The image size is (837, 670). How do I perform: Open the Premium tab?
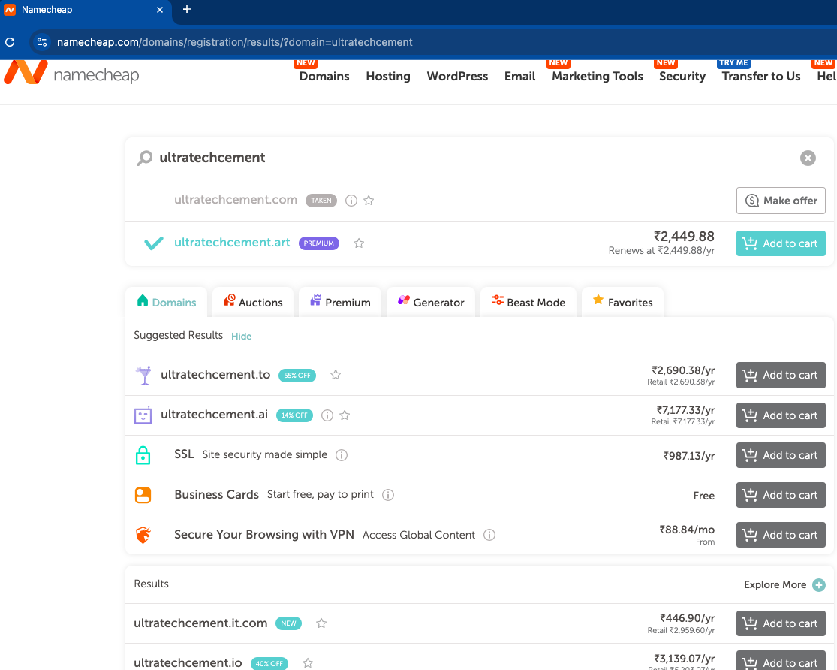pos(340,302)
